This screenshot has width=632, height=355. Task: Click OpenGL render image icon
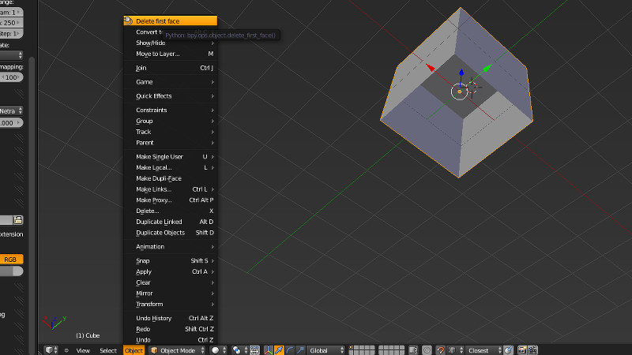(522, 350)
